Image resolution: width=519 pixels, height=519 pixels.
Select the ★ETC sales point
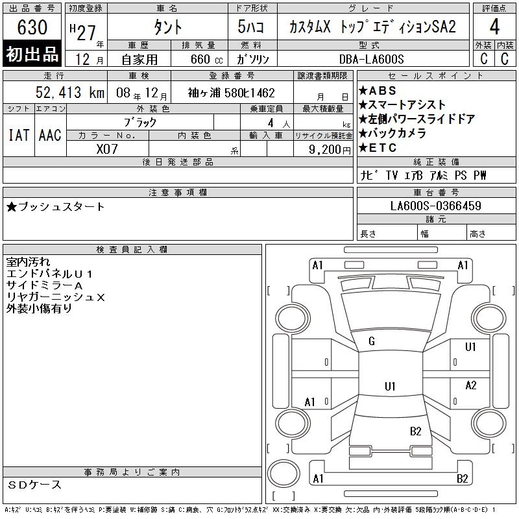(378, 148)
